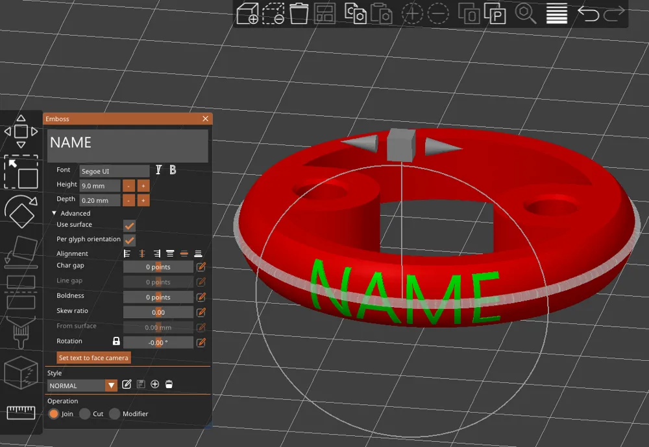Toggle the Rotation lock icon

(116, 341)
